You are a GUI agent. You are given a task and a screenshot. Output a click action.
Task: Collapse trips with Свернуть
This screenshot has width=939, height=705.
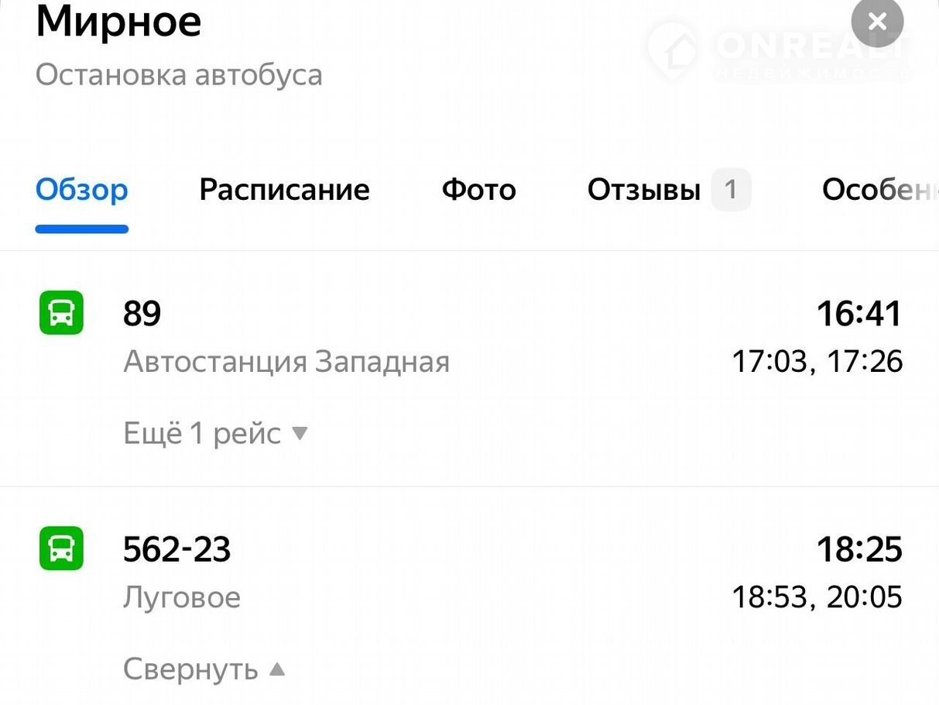190,669
